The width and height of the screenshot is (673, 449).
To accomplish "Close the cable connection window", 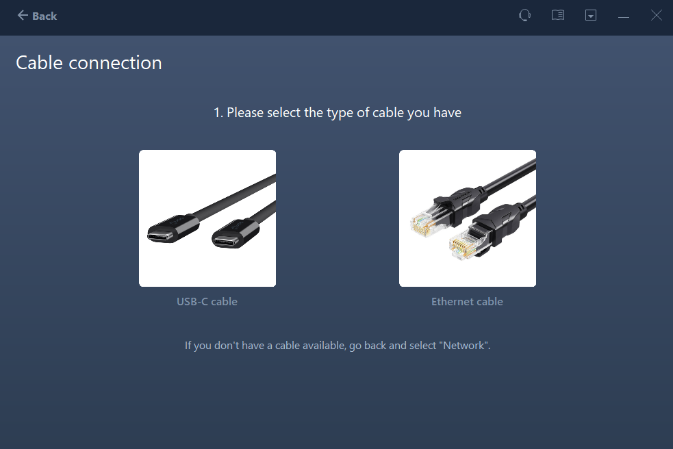I will click(x=656, y=15).
